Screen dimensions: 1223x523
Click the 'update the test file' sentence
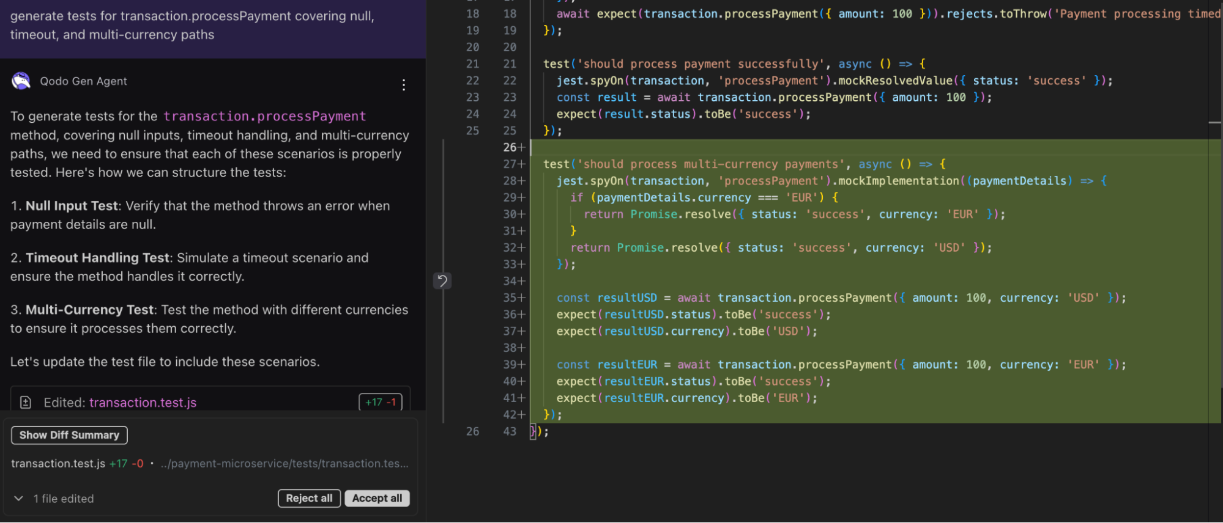coord(165,362)
